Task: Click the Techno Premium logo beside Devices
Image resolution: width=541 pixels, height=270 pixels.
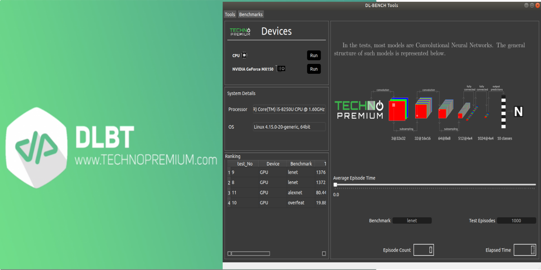Action: point(240,31)
